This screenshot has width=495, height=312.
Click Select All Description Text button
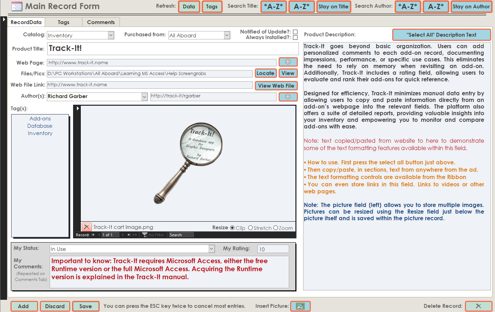442,35
